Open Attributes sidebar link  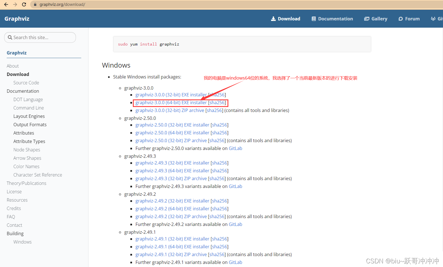[x=24, y=133]
